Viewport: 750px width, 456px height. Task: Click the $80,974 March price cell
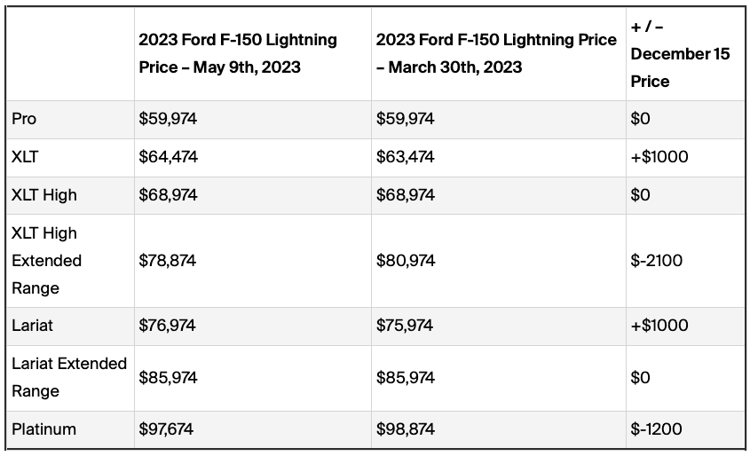click(x=406, y=261)
